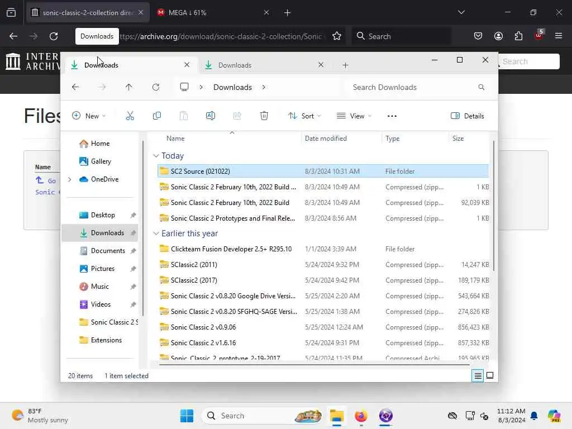Select Clickteam Fusion Developer 2.5+ folder
This screenshot has height=429, width=572.
tap(323, 249)
